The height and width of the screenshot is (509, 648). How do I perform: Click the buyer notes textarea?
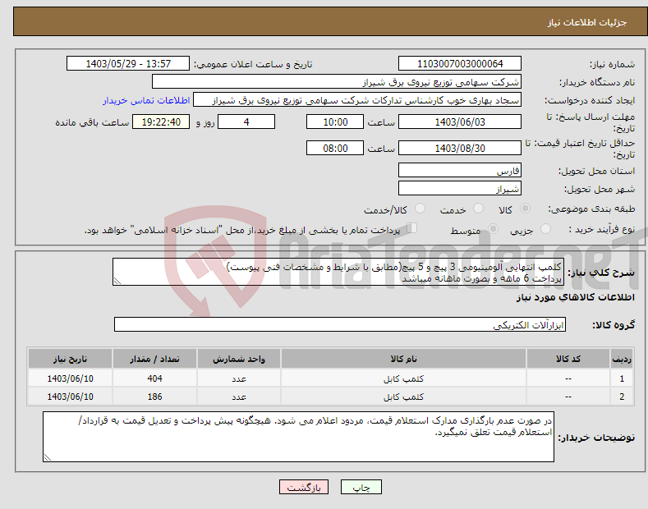click(298, 437)
